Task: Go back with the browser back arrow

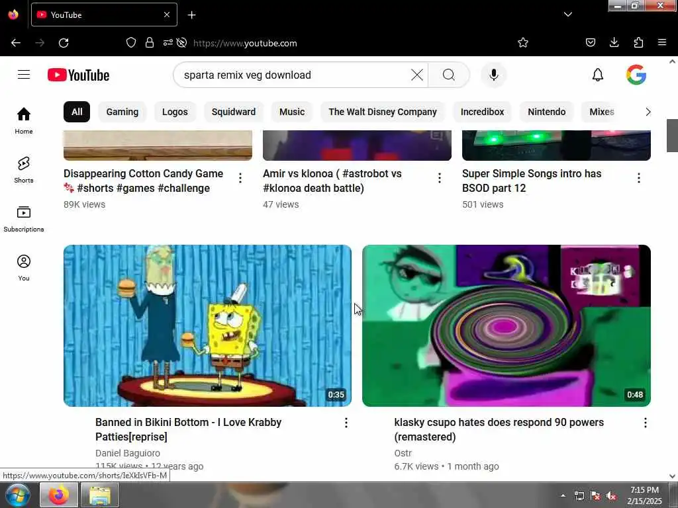Action: point(16,43)
